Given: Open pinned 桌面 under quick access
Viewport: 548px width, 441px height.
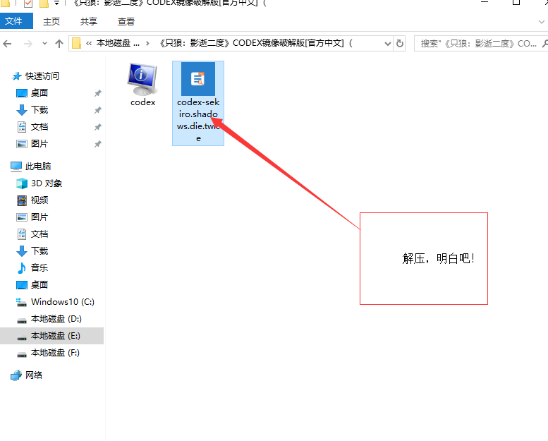Looking at the screenshot, I should 39,92.
